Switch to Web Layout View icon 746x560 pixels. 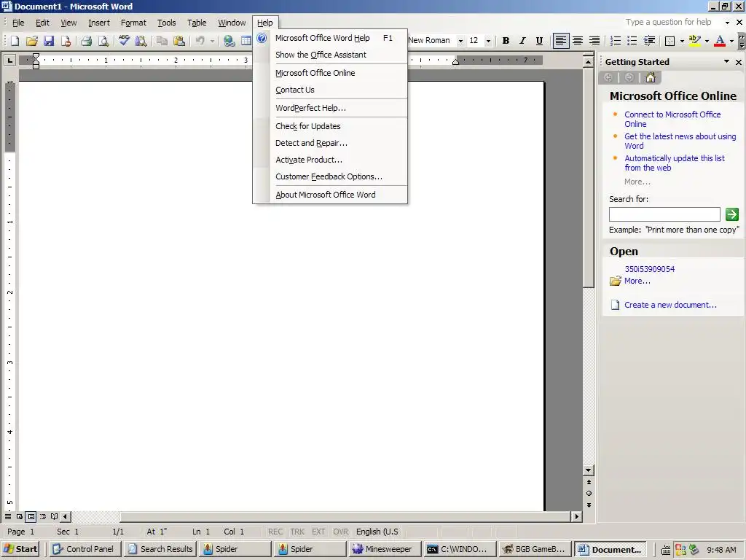(x=20, y=516)
